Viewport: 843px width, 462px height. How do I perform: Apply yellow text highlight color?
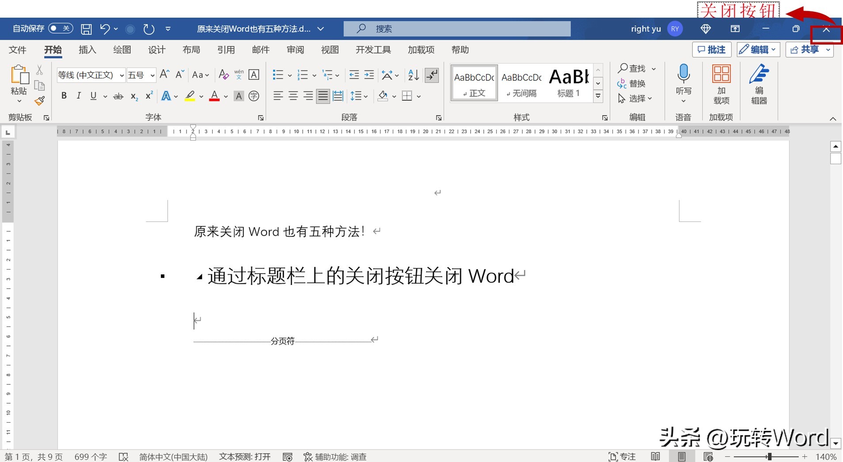pos(190,96)
